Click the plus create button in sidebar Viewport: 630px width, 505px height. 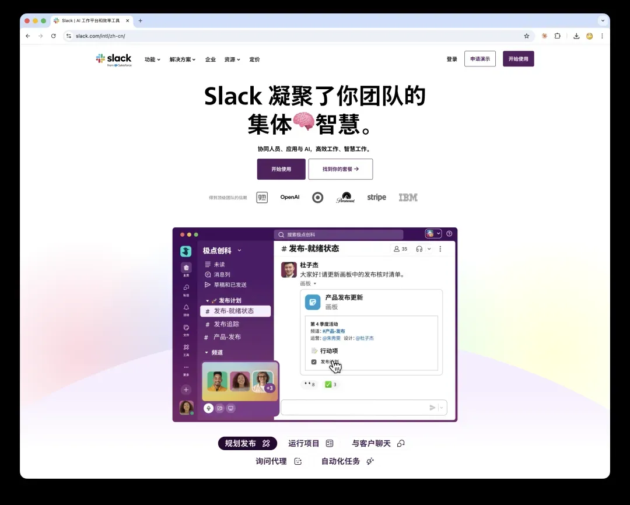[186, 390]
